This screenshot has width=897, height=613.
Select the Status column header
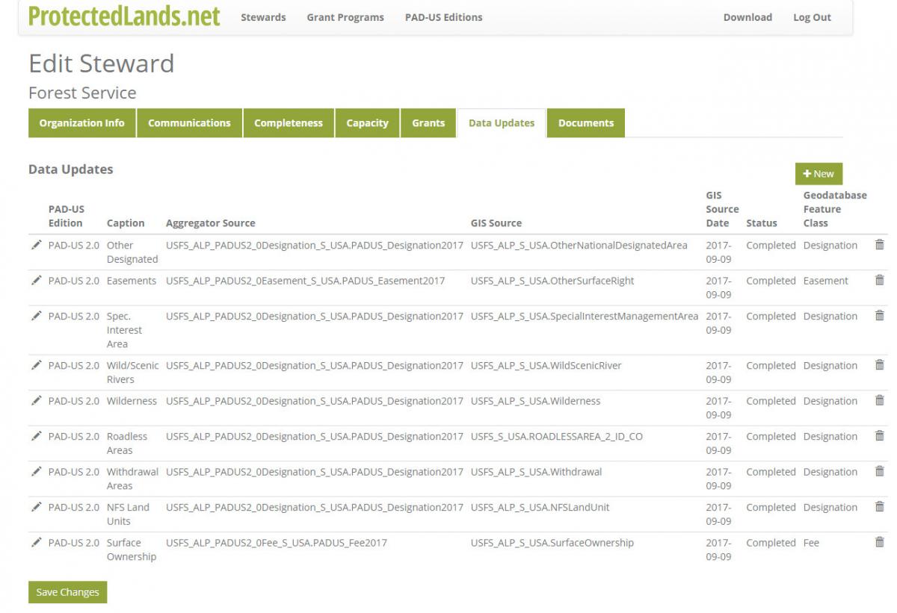(762, 223)
